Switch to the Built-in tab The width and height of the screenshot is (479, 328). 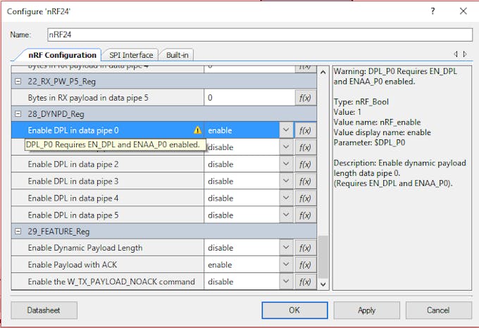178,55
